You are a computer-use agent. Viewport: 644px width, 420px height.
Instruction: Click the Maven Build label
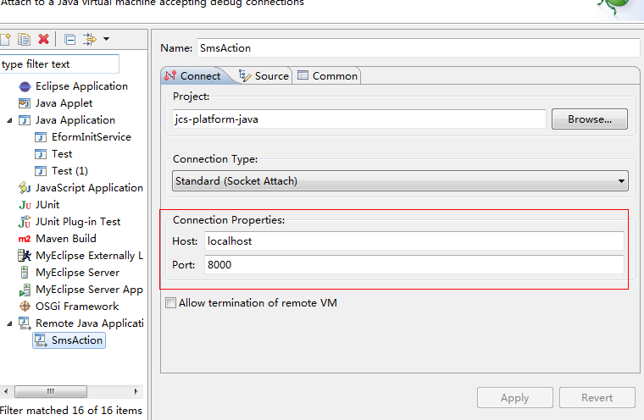point(66,239)
